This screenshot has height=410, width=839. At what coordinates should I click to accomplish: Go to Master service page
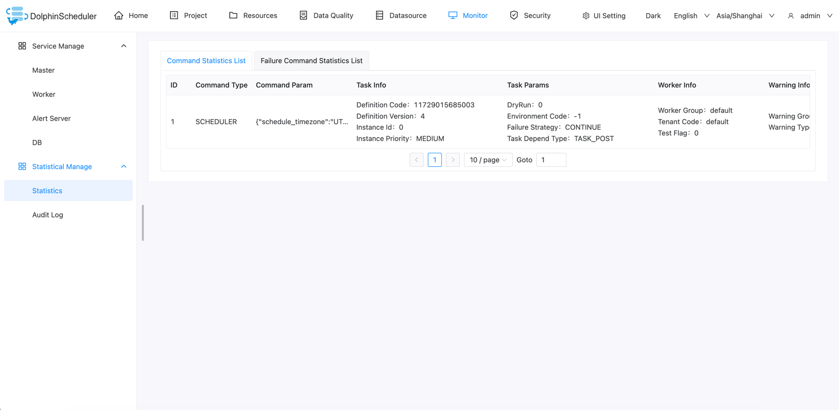[x=43, y=70]
